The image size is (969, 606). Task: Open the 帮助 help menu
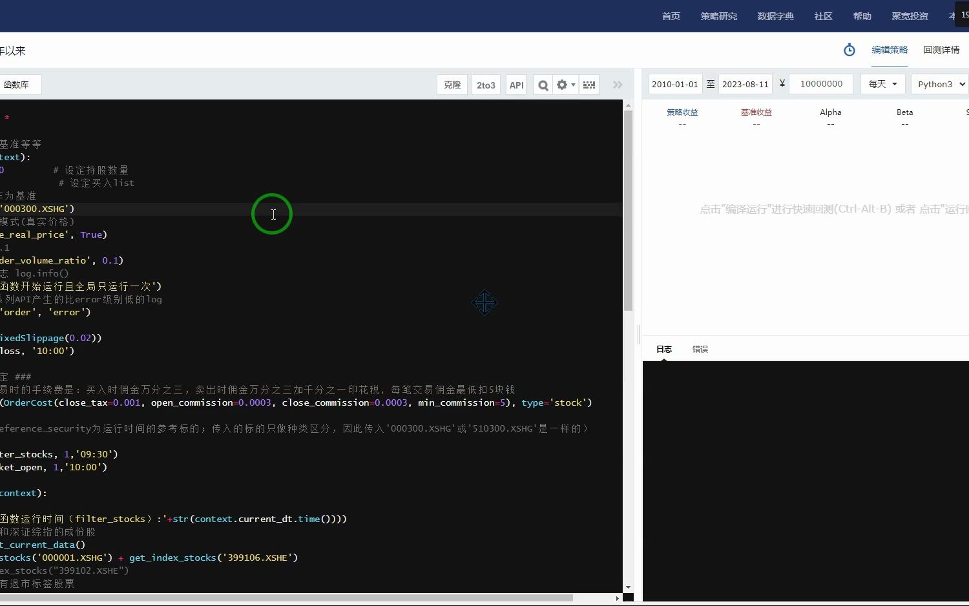(x=862, y=16)
